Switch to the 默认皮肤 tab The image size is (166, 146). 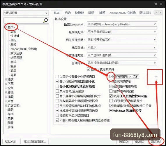(145, 13)
